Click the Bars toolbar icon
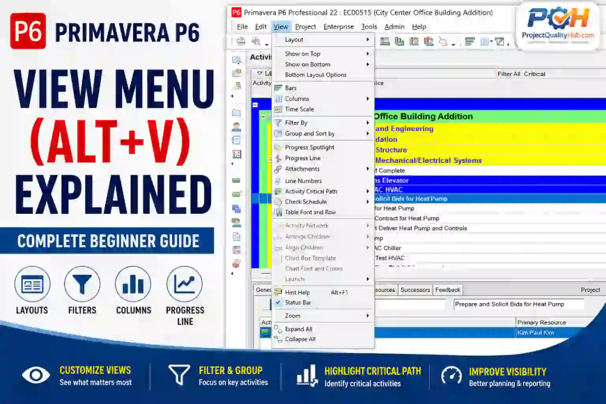 tap(470, 41)
